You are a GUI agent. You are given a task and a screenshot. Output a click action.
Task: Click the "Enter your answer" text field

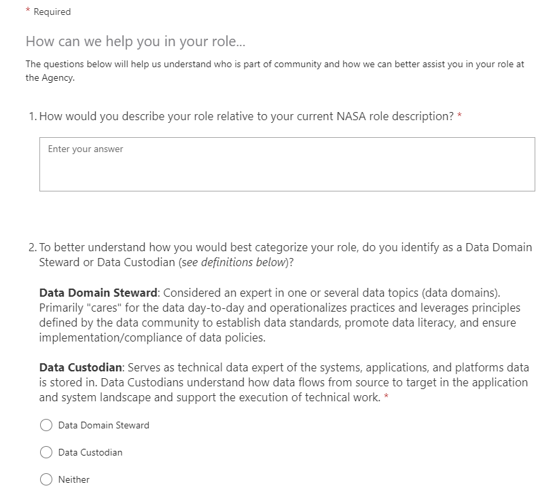point(287,164)
